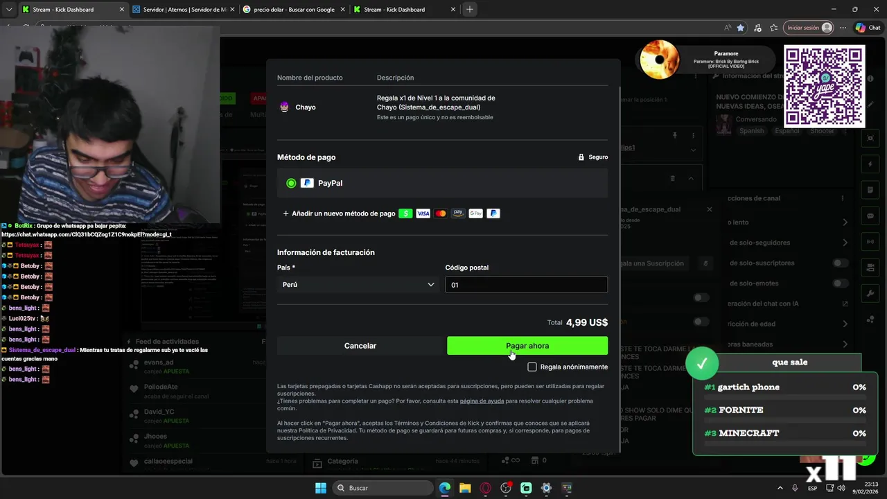Click the favorite star icon in address bar
887x499 pixels.
(x=741, y=28)
